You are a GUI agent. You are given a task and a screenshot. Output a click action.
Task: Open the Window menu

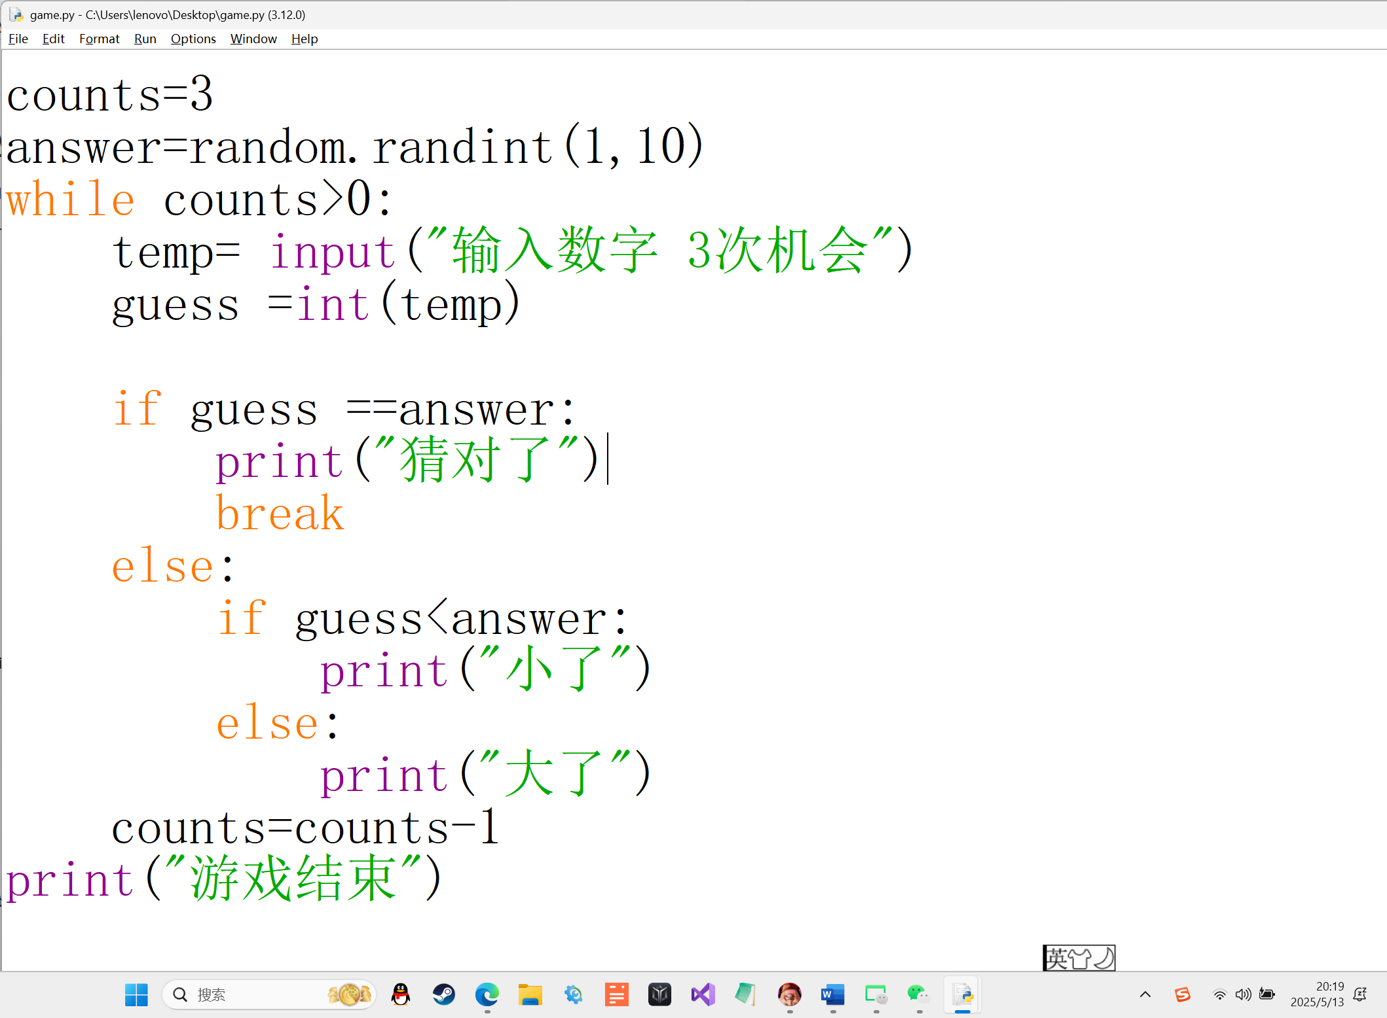tap(253, 39)
